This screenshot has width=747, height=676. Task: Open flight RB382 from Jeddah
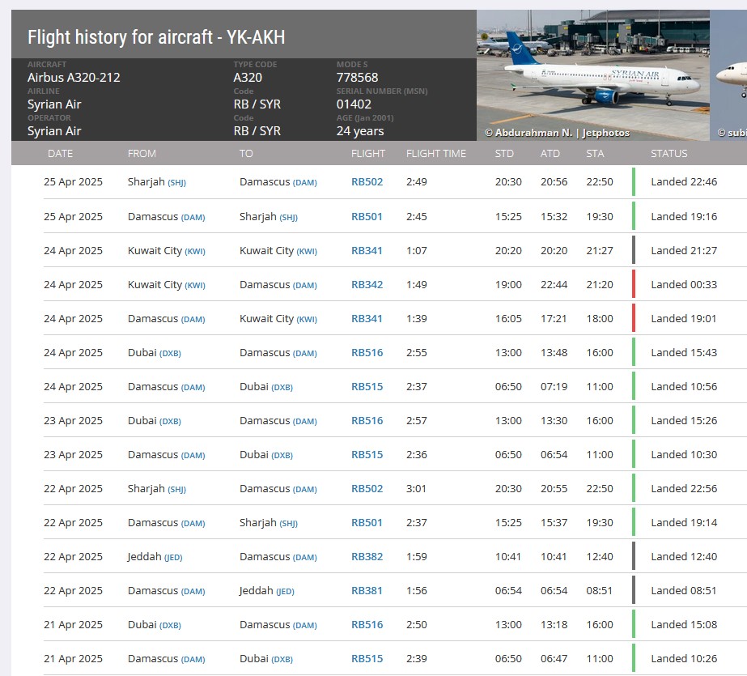coord(367,557)
